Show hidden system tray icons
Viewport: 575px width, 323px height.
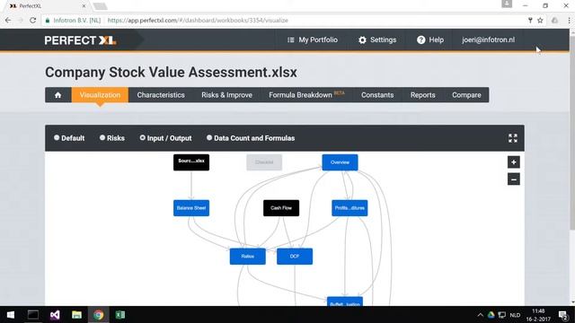480,315
